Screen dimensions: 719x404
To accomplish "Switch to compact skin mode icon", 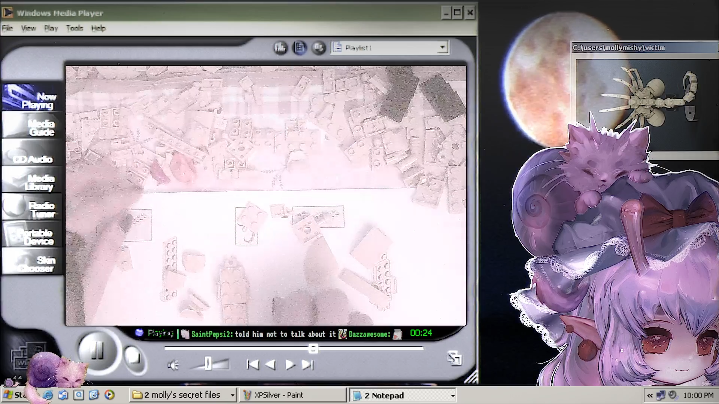I will pyautogui.click(x=454, y=358).
